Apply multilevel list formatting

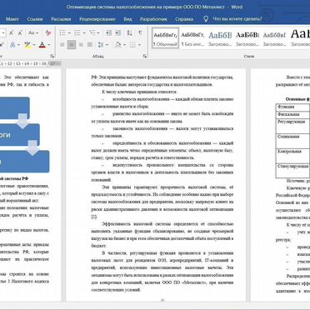92,32
